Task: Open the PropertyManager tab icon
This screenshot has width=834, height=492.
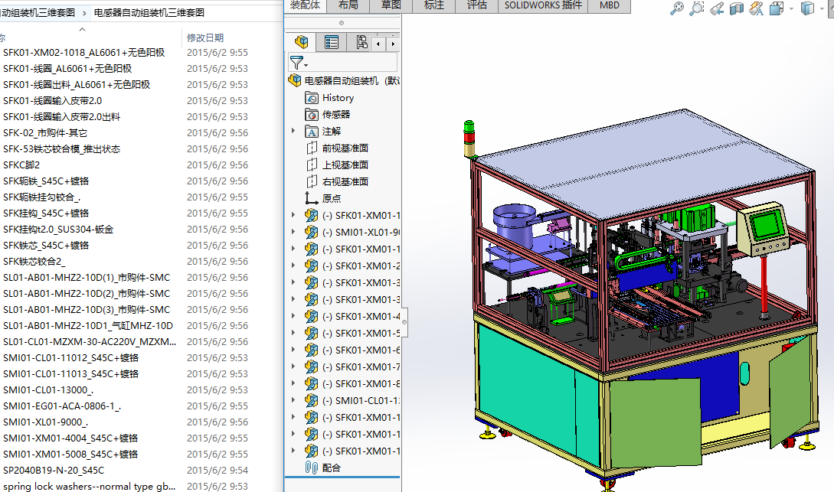Action: (332, 43)
